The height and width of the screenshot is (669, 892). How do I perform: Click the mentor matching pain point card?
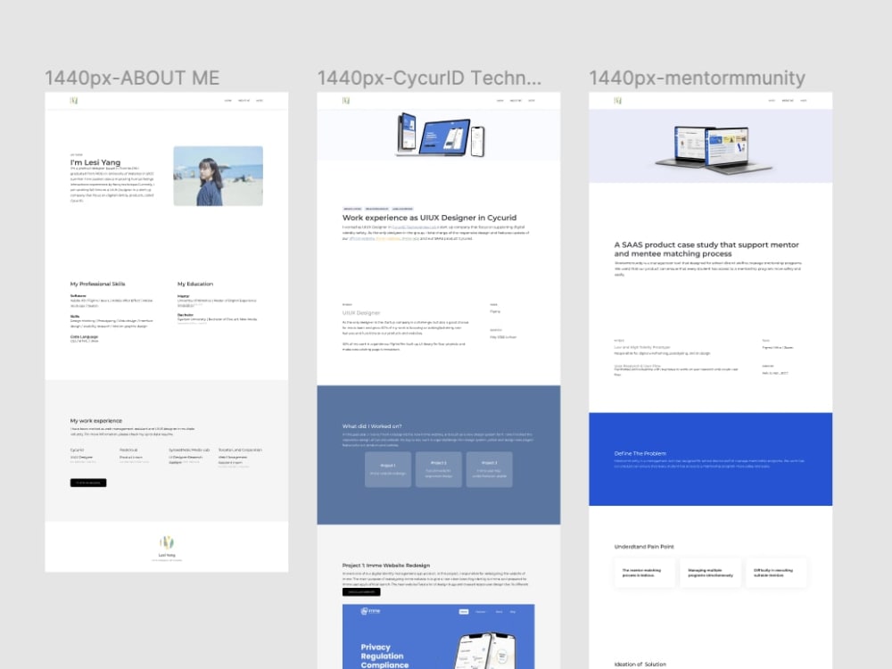tap(643, 573)
